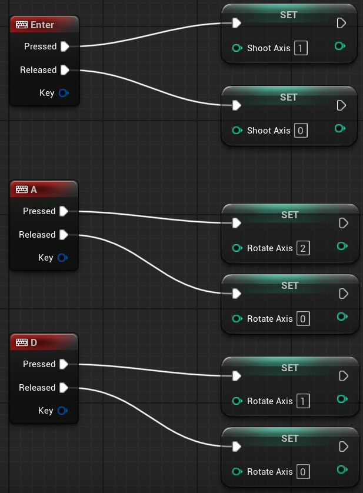This screenshot has height=493, width=363.
Task: Select the Pressed exec pin on Enter node
Action: tap(65, 46)
